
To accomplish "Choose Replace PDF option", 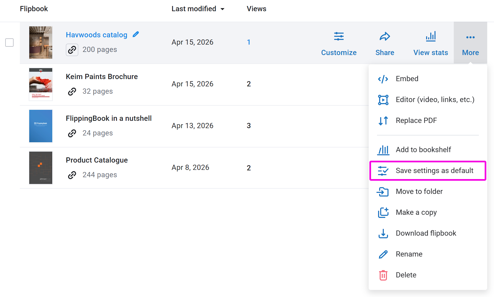I will click(x=416, y=120).
